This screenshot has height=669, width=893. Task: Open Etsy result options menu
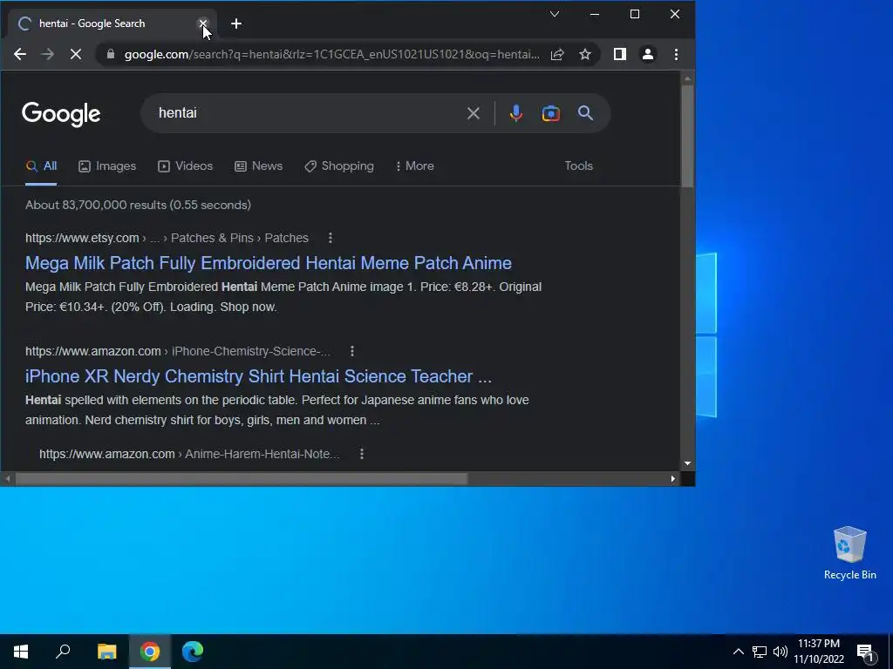[x=331, y=238]
